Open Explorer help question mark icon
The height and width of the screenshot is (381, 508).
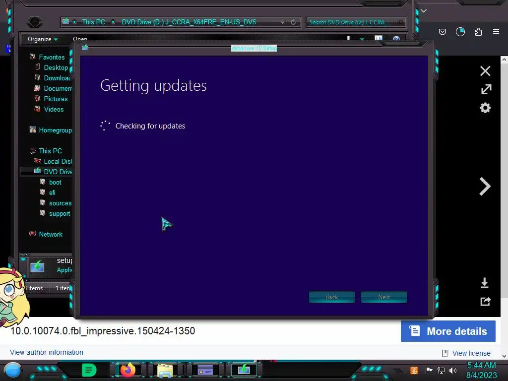click(x=396, y=39)
